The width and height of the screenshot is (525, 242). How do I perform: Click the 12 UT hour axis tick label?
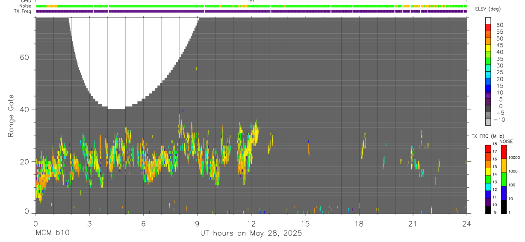pos(251,224)
